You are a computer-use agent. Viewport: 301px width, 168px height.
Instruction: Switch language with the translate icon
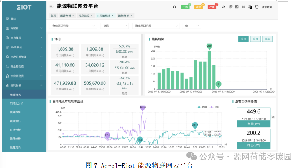coord(250,7)
